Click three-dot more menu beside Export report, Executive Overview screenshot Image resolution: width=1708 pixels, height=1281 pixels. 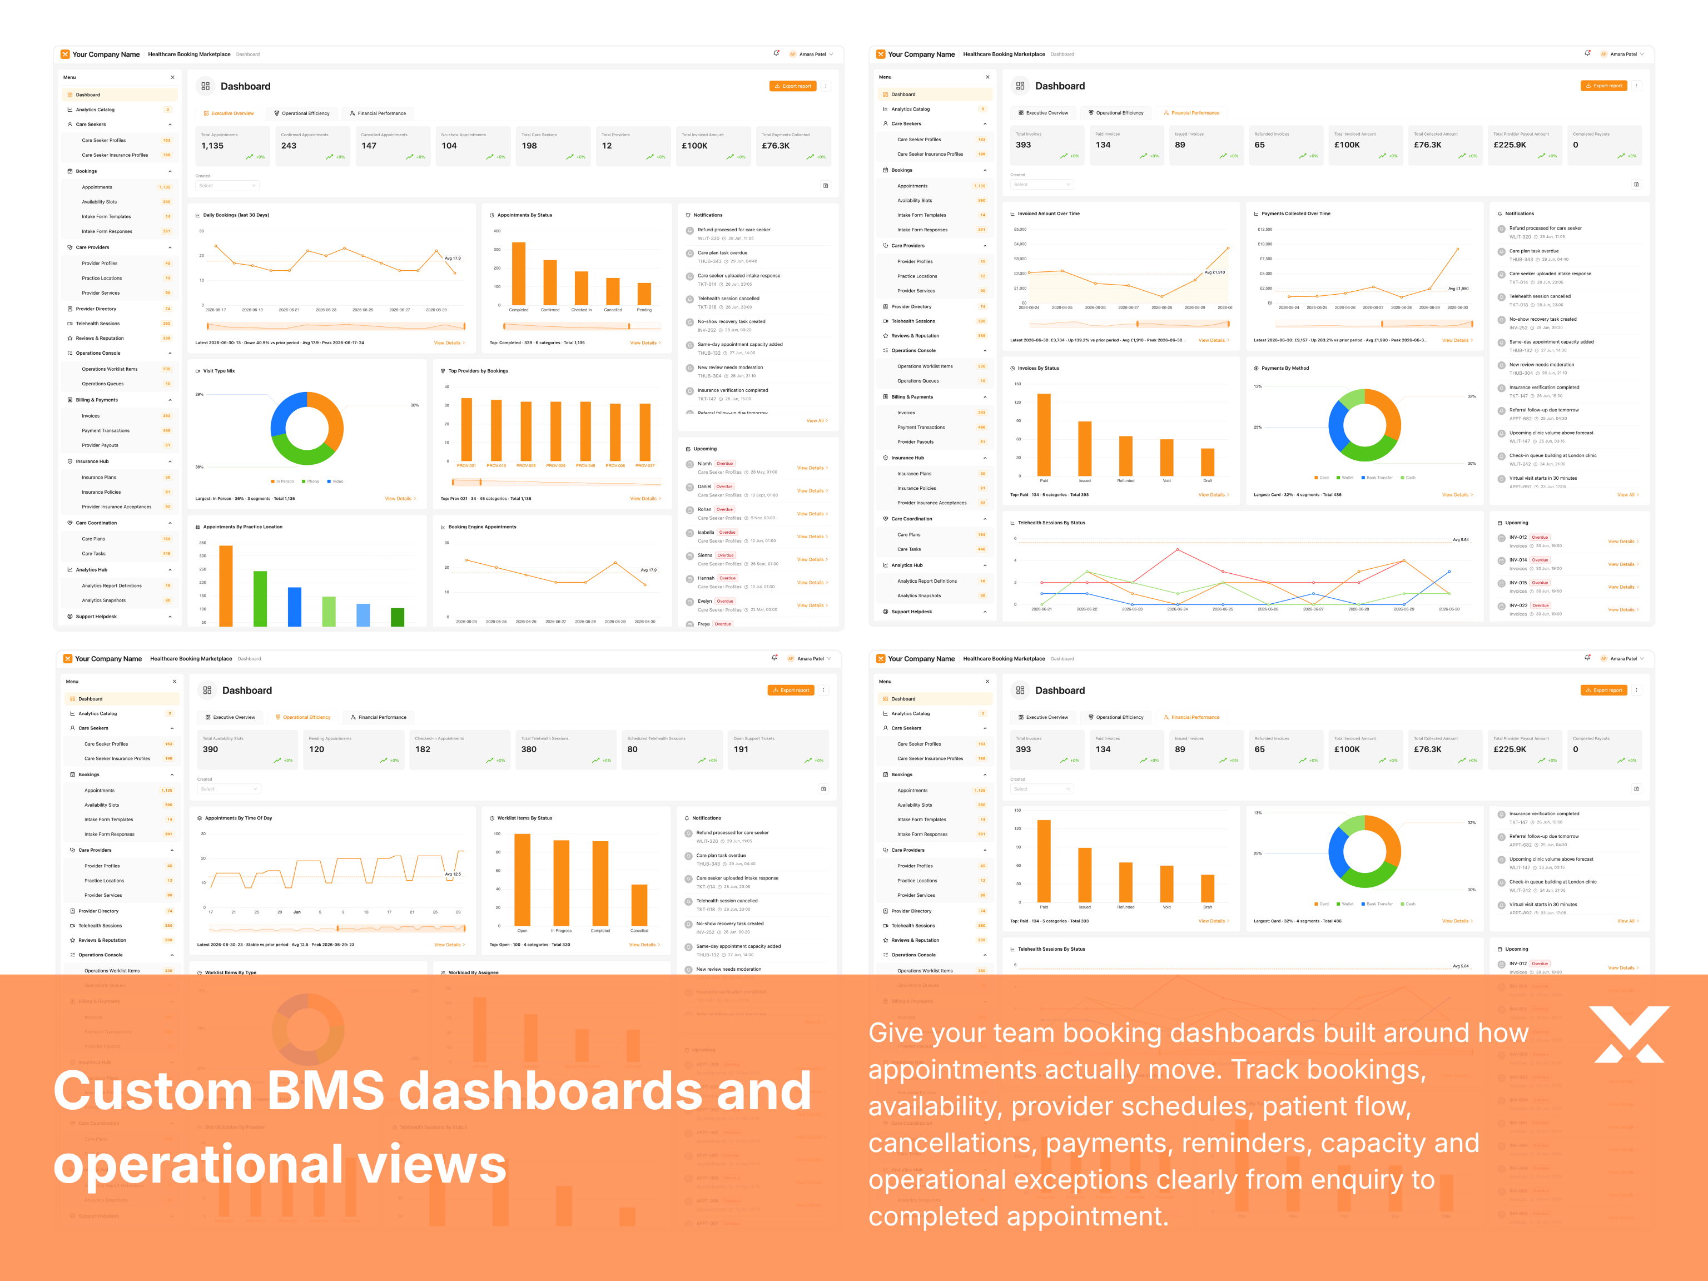[826, 86]
